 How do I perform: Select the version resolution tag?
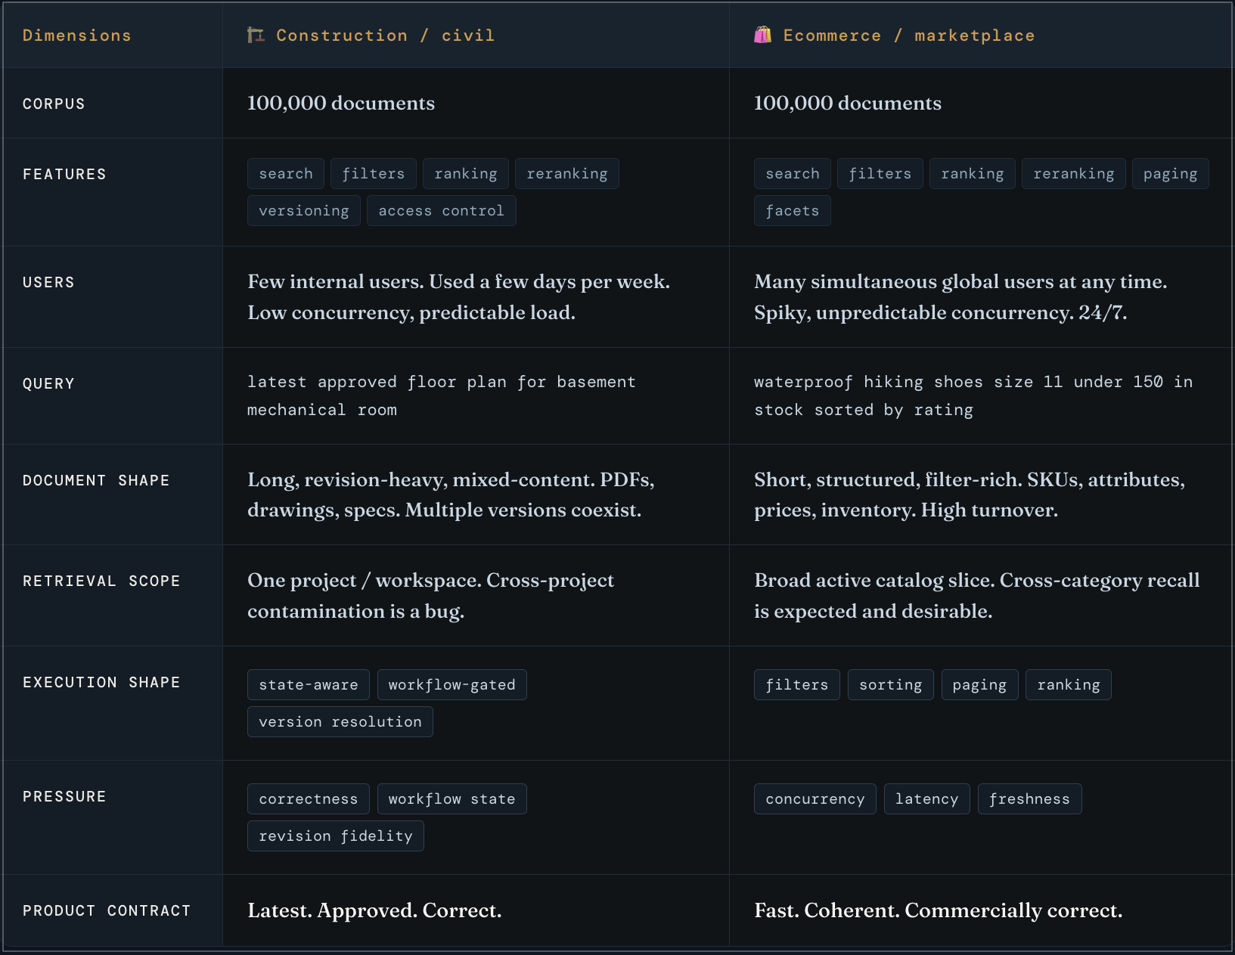click(x=340, y=721)
